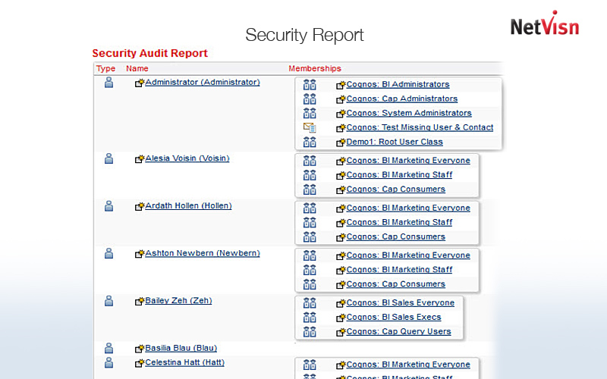
Task: Click user type icon for Ardath Hollen
Action: point(109,205)
